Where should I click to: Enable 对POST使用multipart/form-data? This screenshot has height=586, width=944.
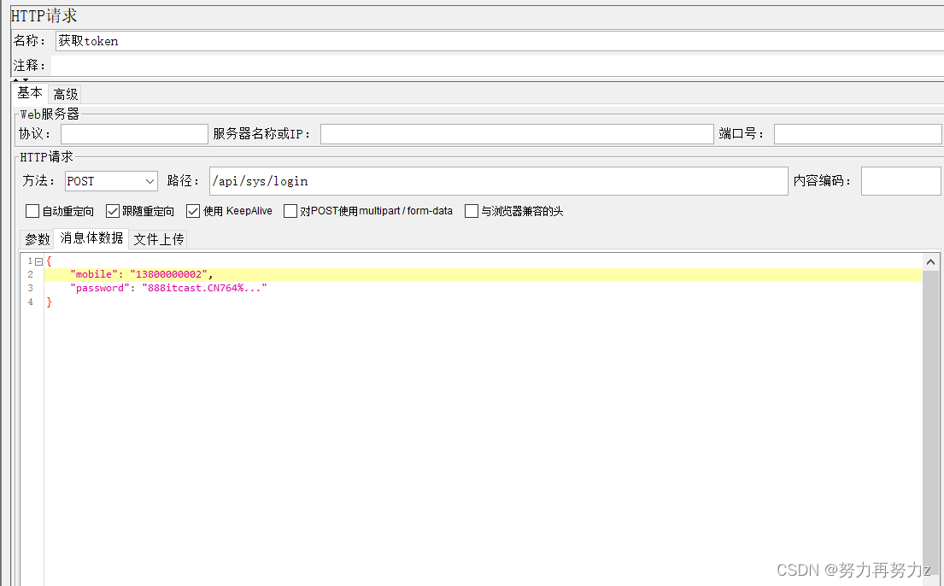[x=290, y=211]
